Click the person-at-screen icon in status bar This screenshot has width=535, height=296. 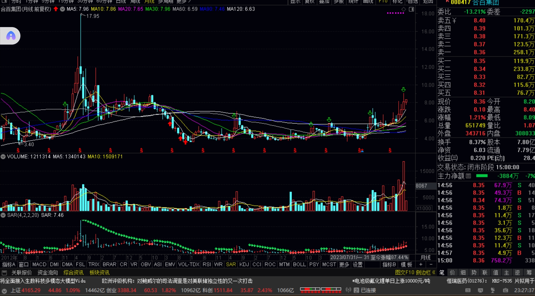tap(493, 290)
